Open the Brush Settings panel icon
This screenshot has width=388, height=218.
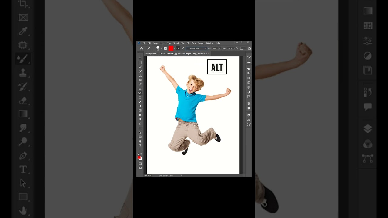249,57
